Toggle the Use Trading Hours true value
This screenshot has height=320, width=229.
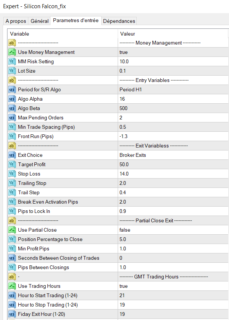coord(124,286)
